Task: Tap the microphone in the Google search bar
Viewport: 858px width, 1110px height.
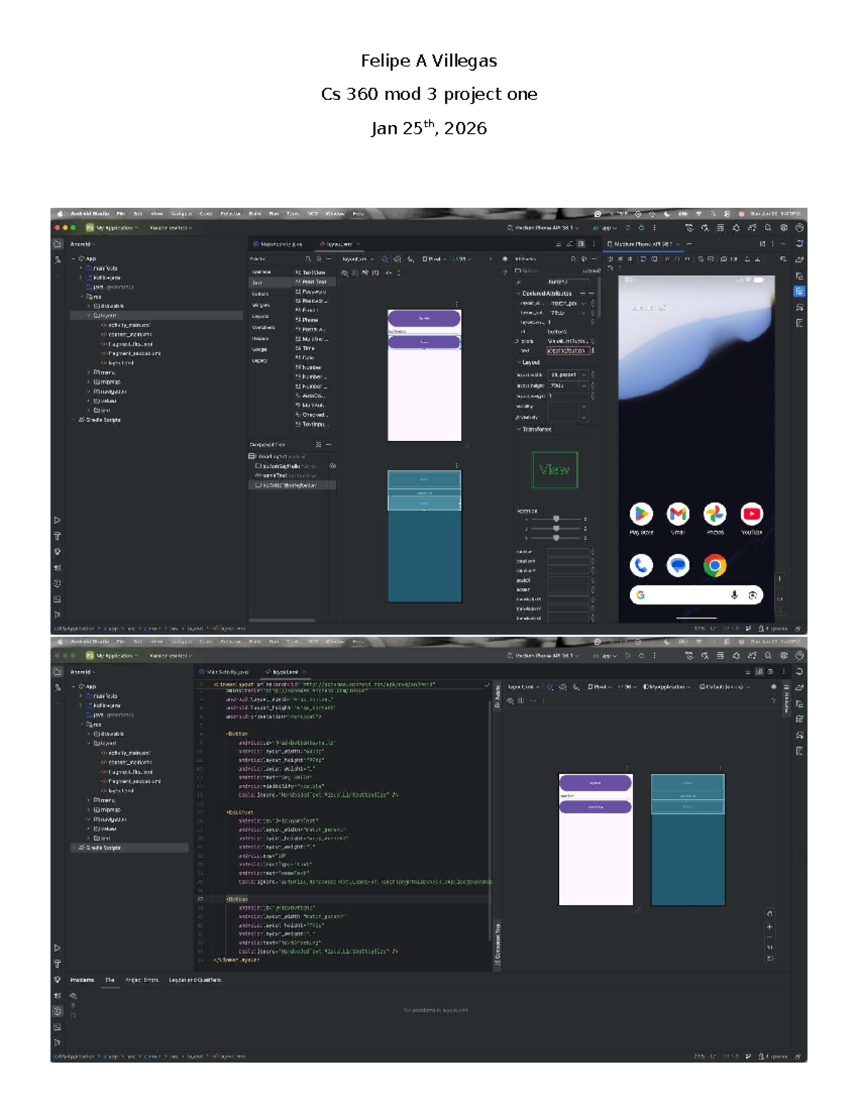Action: pos(734,595)
